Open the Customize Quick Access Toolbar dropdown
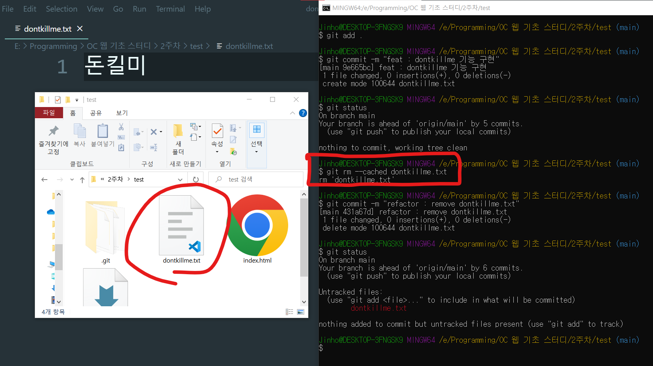The image size is (653, 366). [x=77, y=100]
